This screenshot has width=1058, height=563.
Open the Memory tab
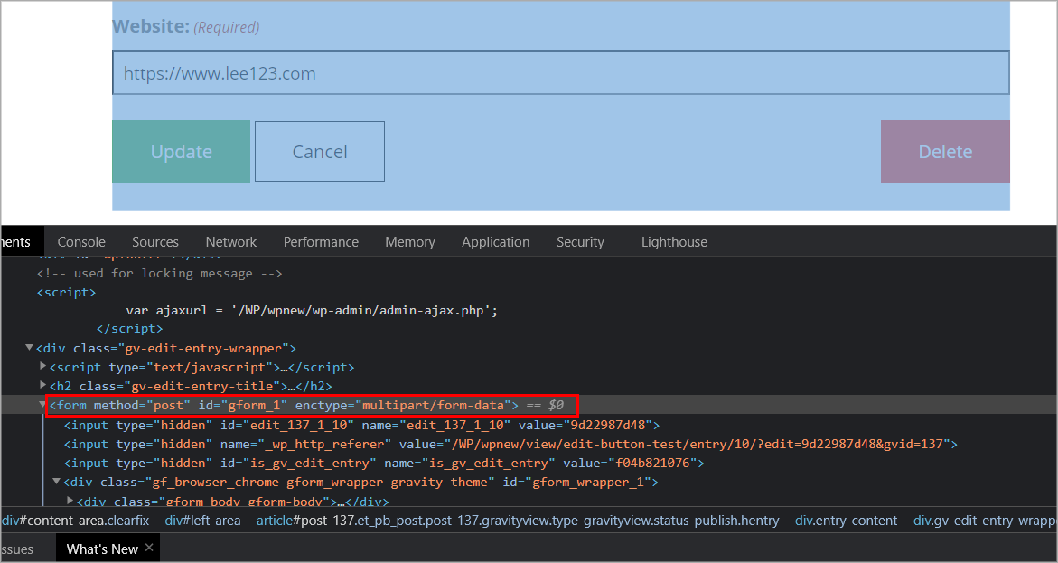click(x=409, y=242)
